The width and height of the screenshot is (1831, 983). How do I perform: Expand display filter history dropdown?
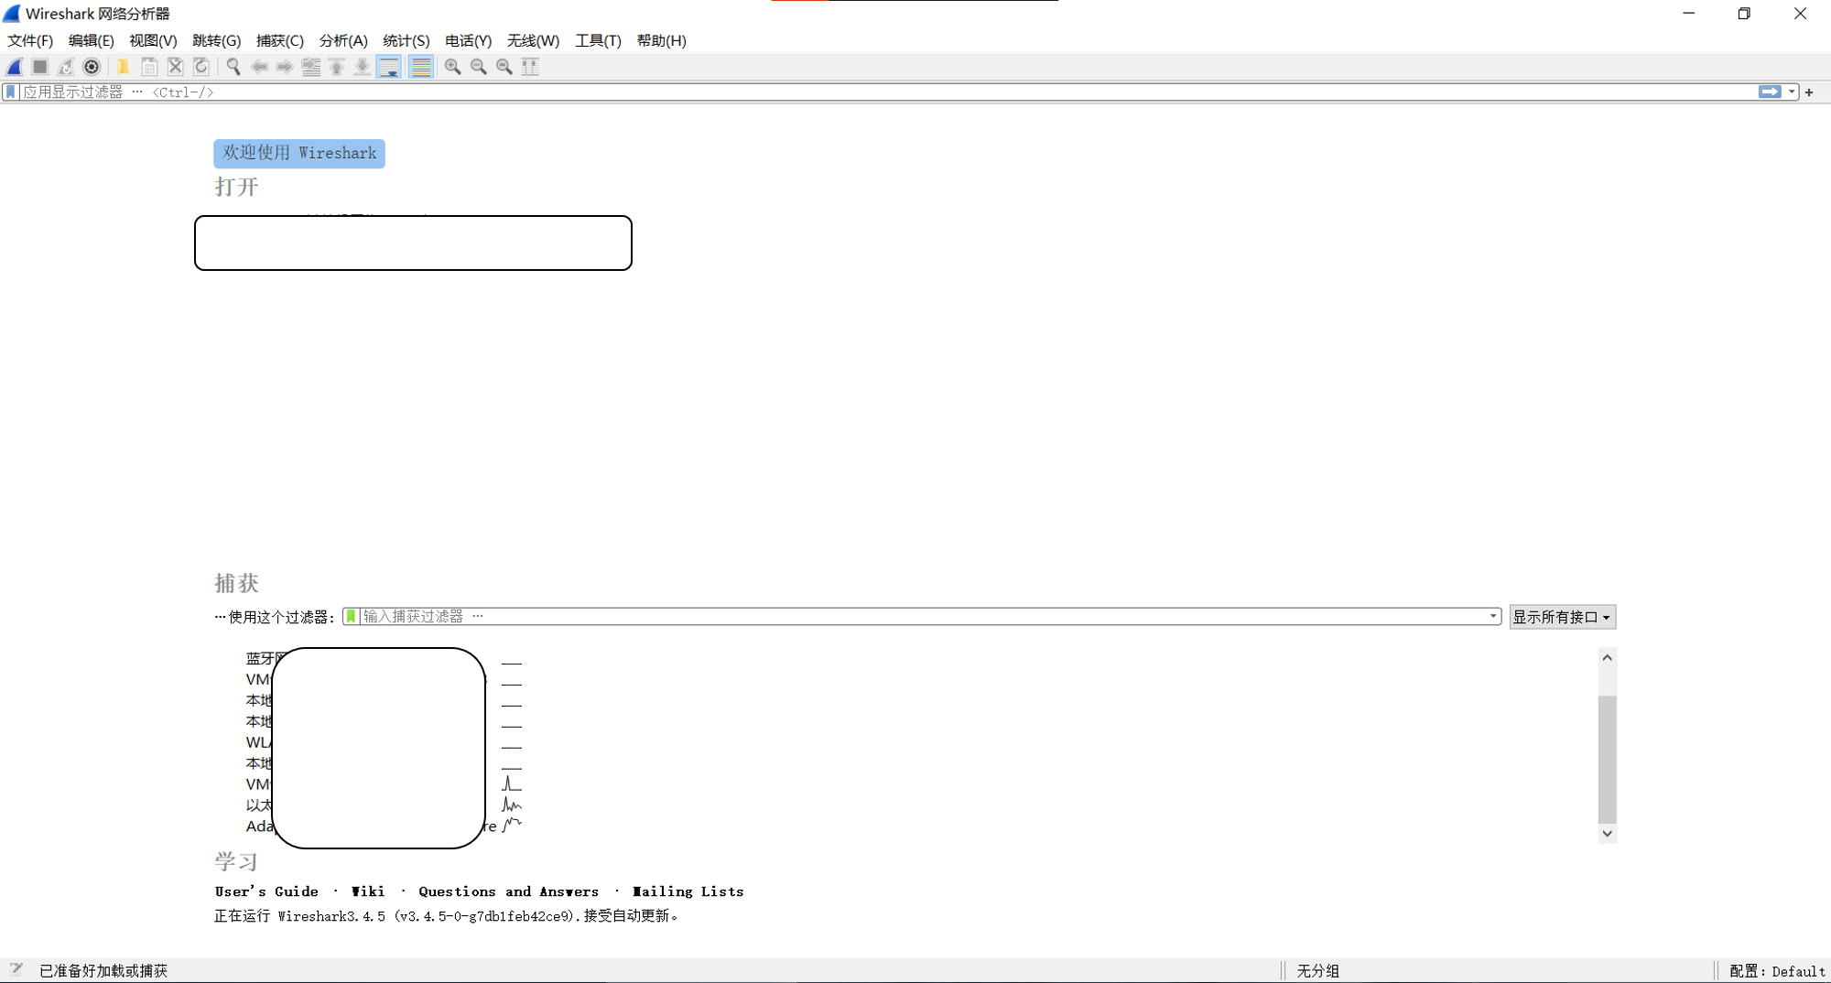click(1792, 92)
